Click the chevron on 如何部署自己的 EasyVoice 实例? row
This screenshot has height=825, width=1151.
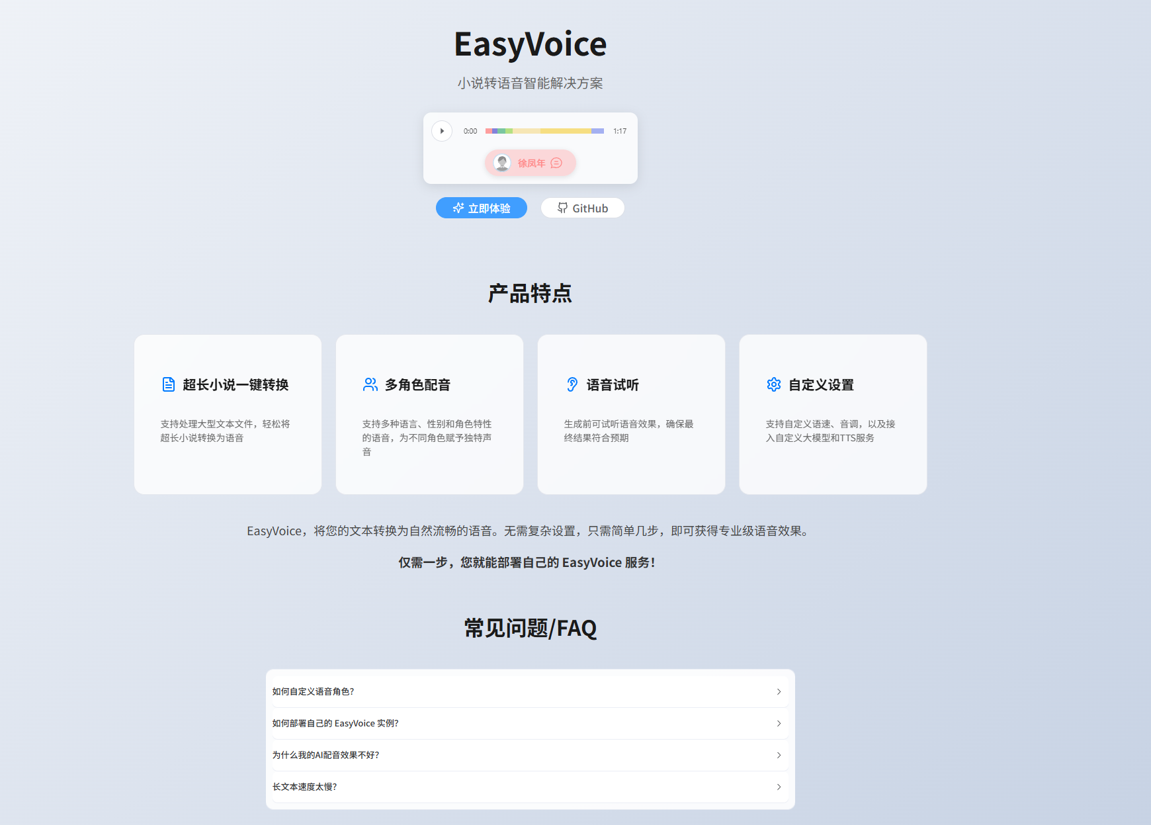779,723
